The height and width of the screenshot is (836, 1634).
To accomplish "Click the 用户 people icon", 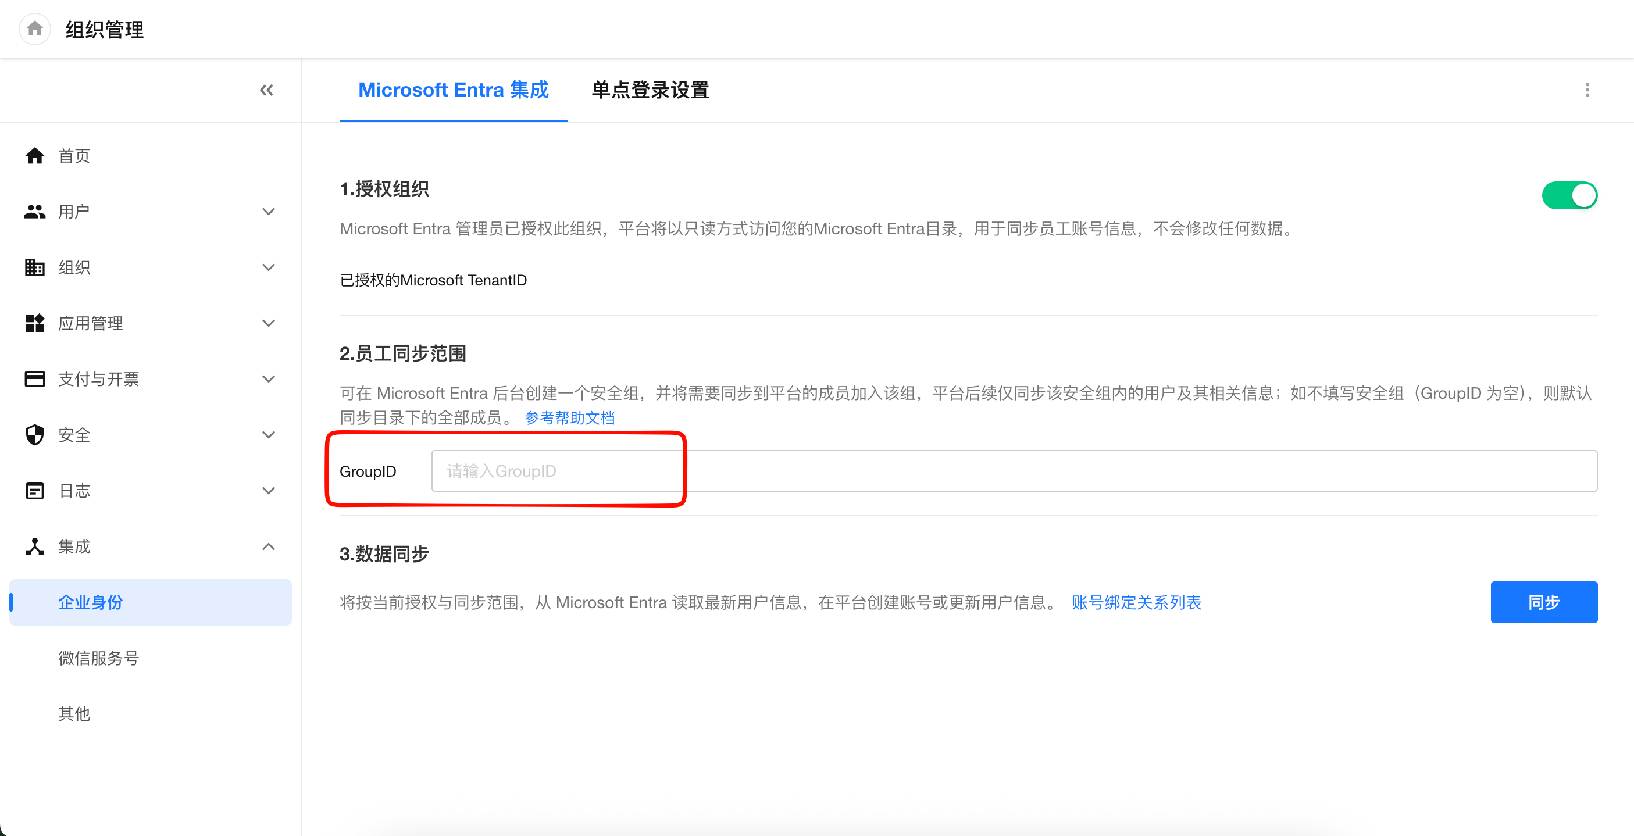I will point(35,211).
